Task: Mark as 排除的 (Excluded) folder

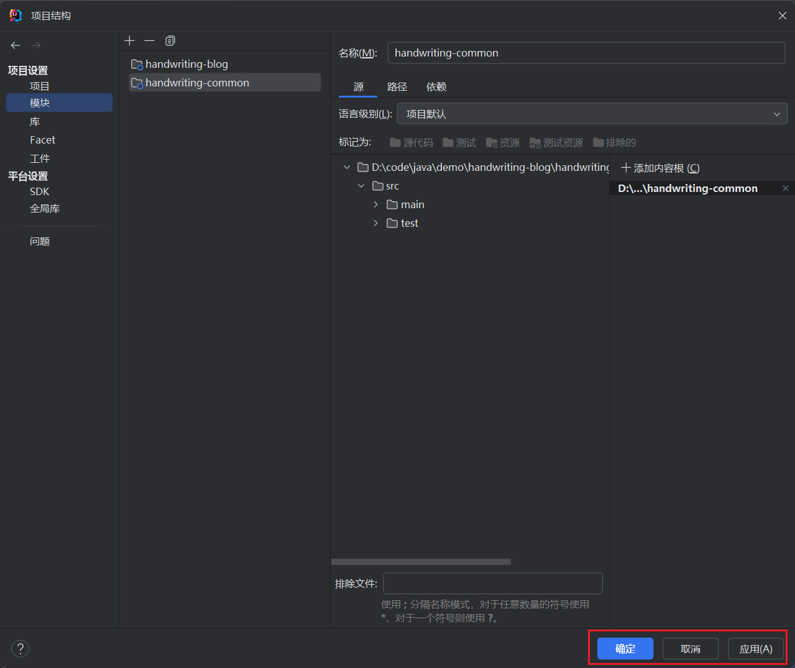Action: [x=614, y=143]
